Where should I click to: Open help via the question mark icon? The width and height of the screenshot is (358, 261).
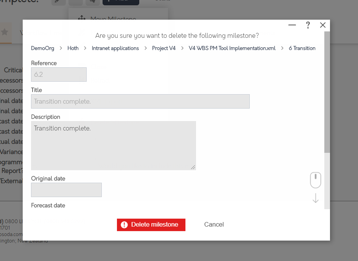(308, 25)
